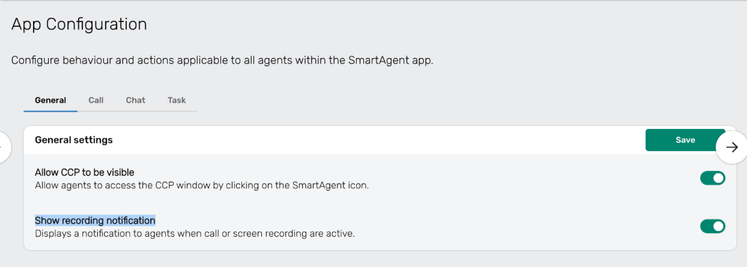Click the partially visible left arrow button
Screen dimensions: 747x267
point(5,147)
